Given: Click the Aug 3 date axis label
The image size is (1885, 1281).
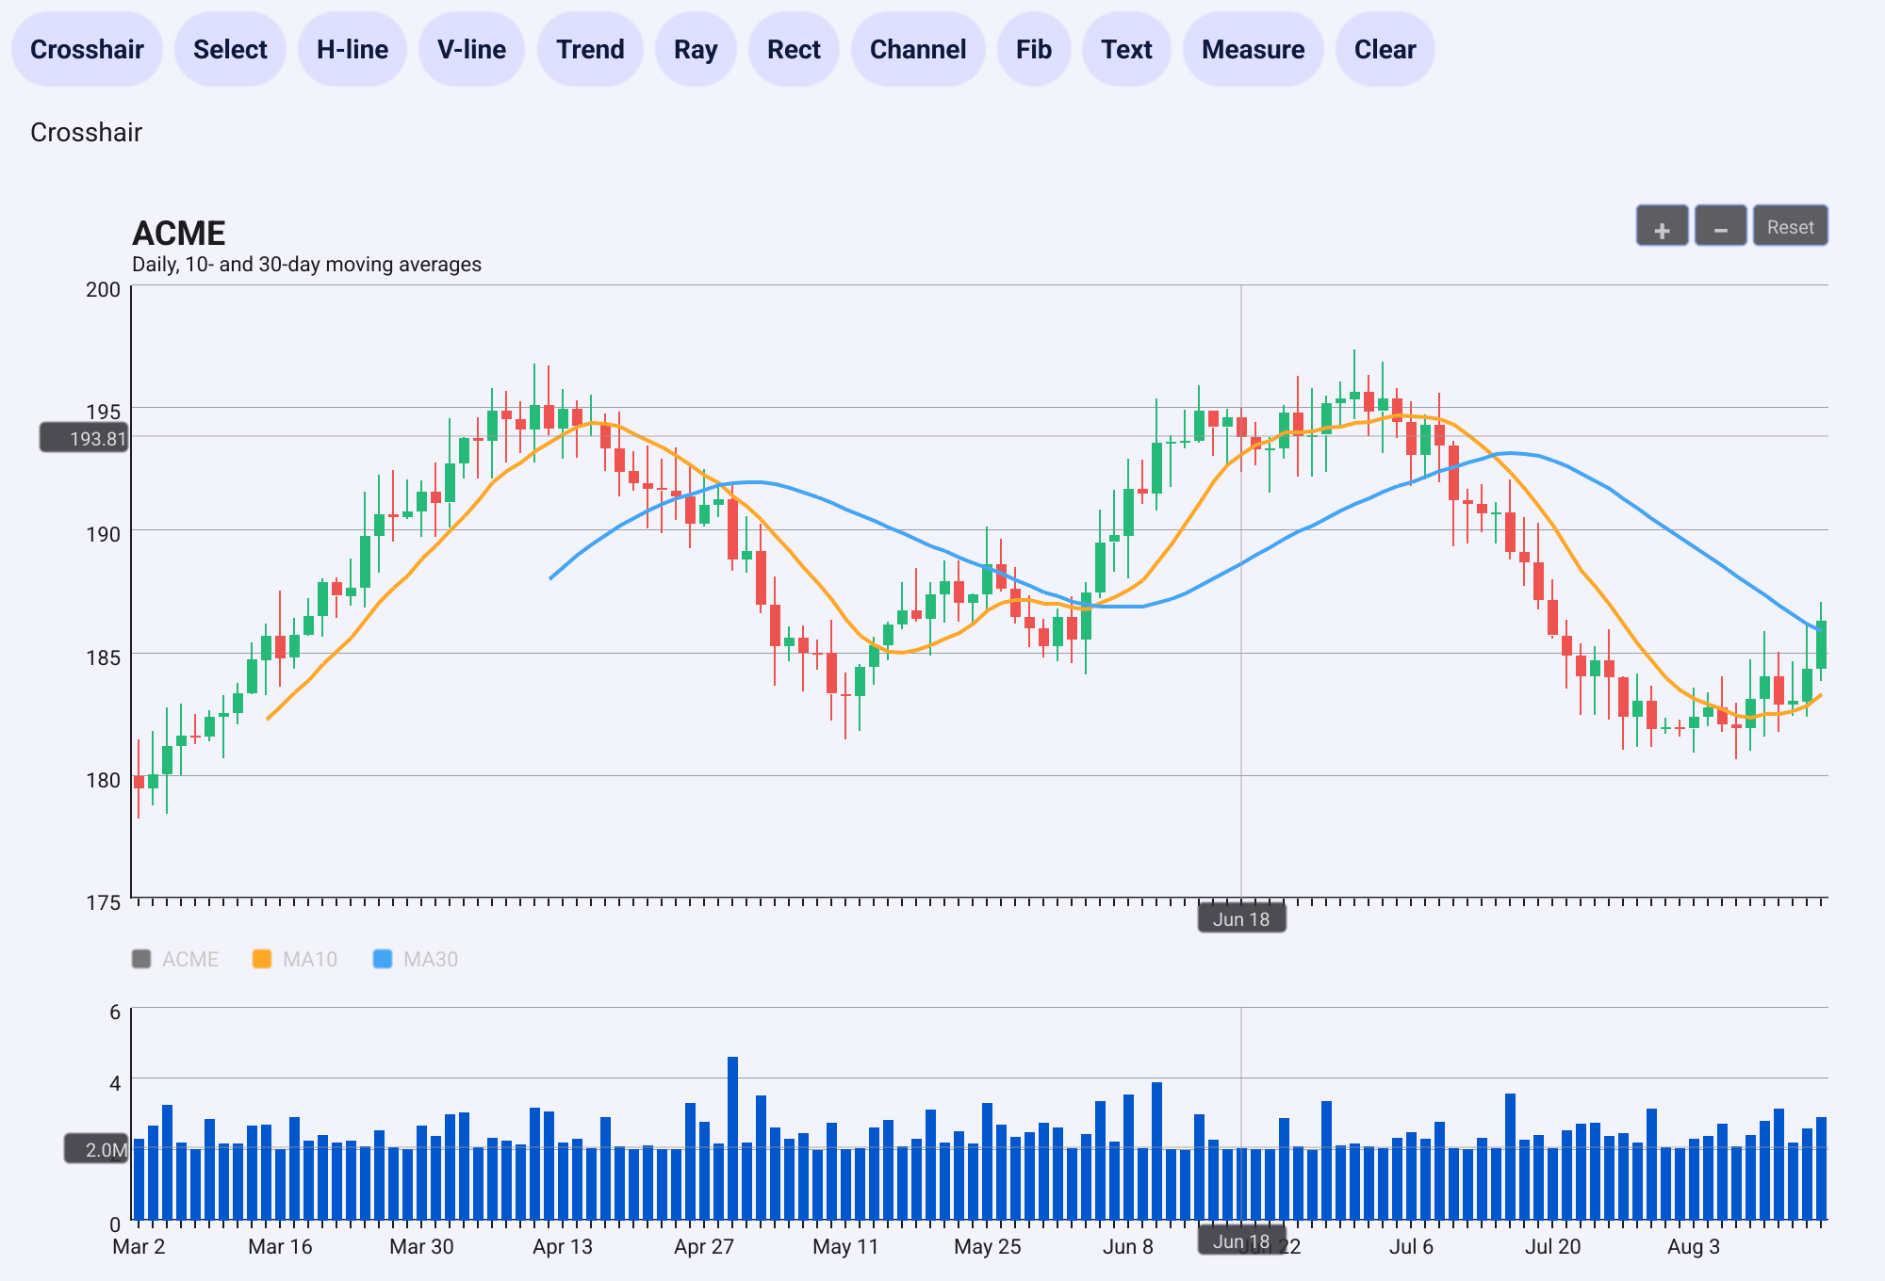Looking at the screenshot, I should coord(1694,1247).
